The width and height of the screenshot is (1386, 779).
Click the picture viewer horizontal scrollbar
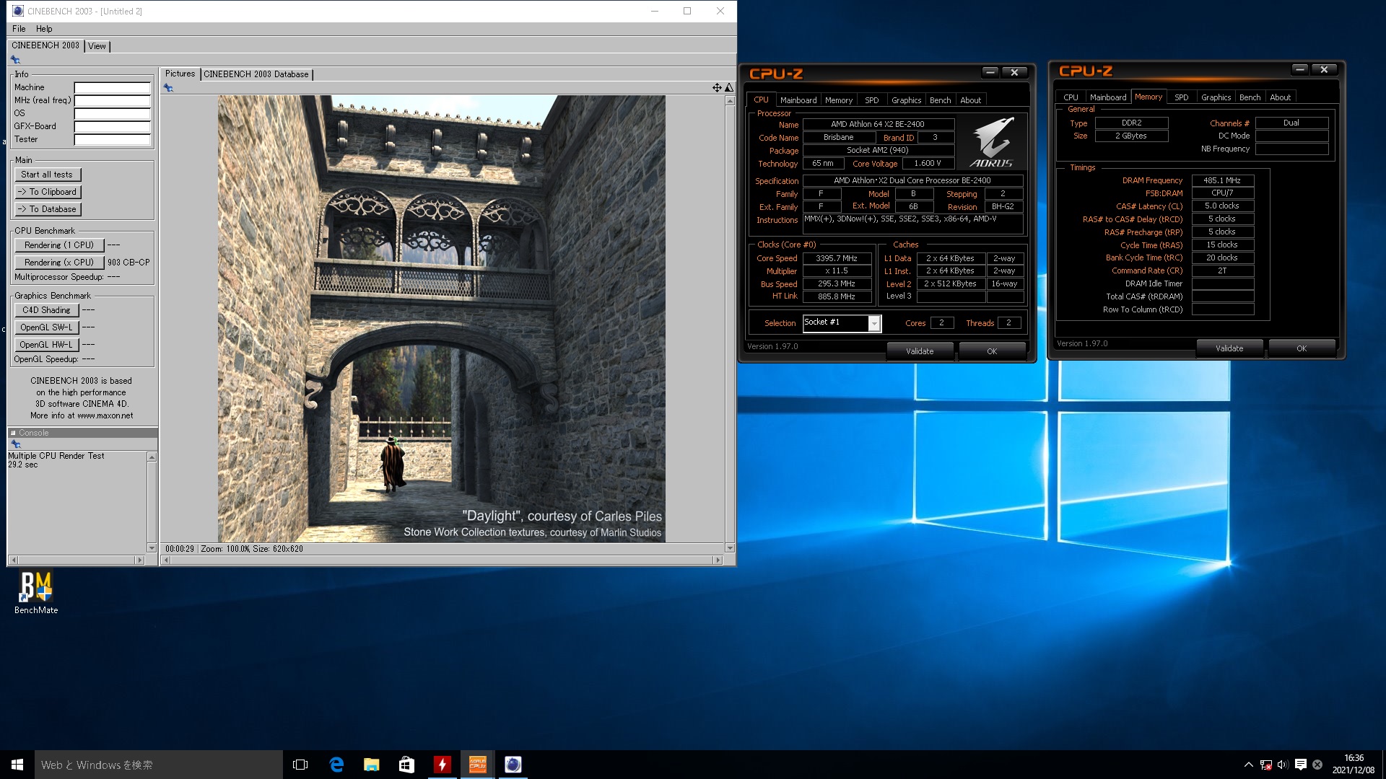coord(442,560)
